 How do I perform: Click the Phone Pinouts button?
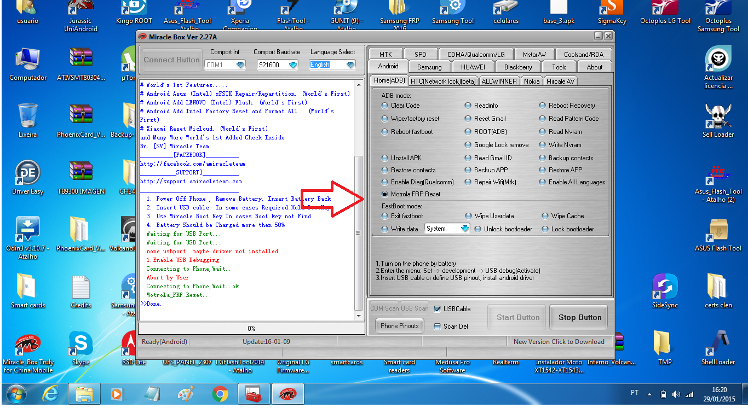click(x=399, y=326)
